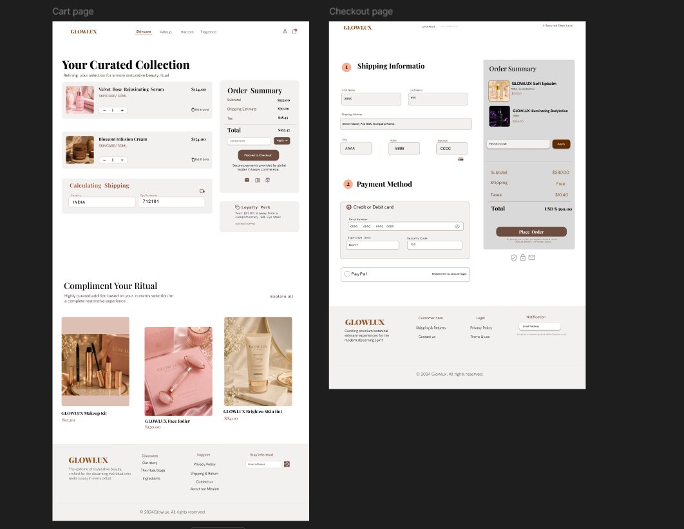Open the GLOWLUX Face Roller product image

[178, 371]
